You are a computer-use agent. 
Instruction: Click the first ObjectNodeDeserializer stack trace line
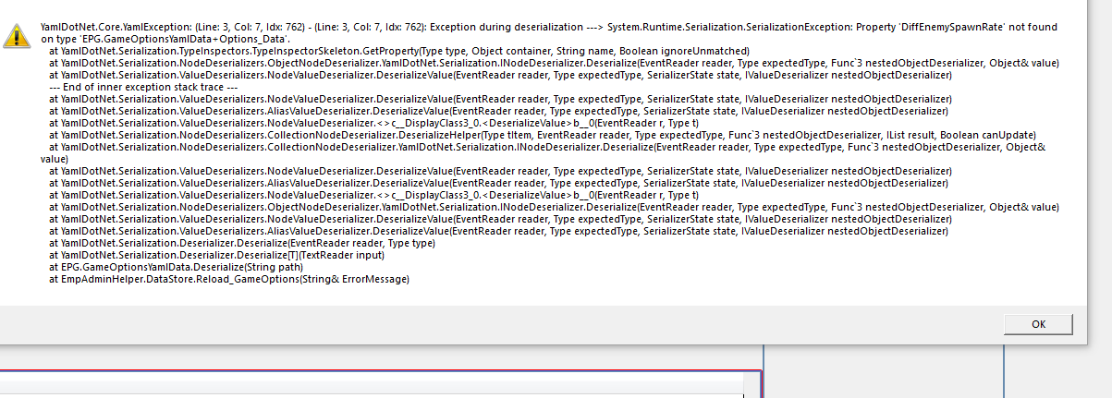coord(554,63)
